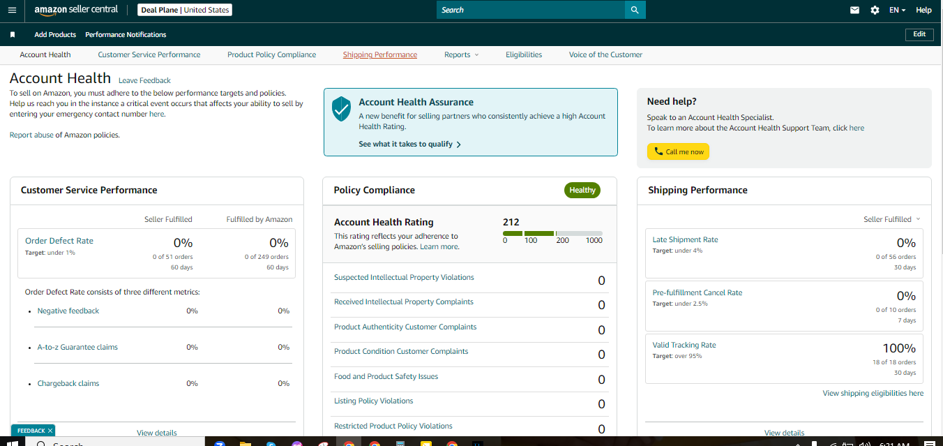Click the Account Health Assurance shield icon
Viewport: 943px width, 446px height.
(341, 109)
